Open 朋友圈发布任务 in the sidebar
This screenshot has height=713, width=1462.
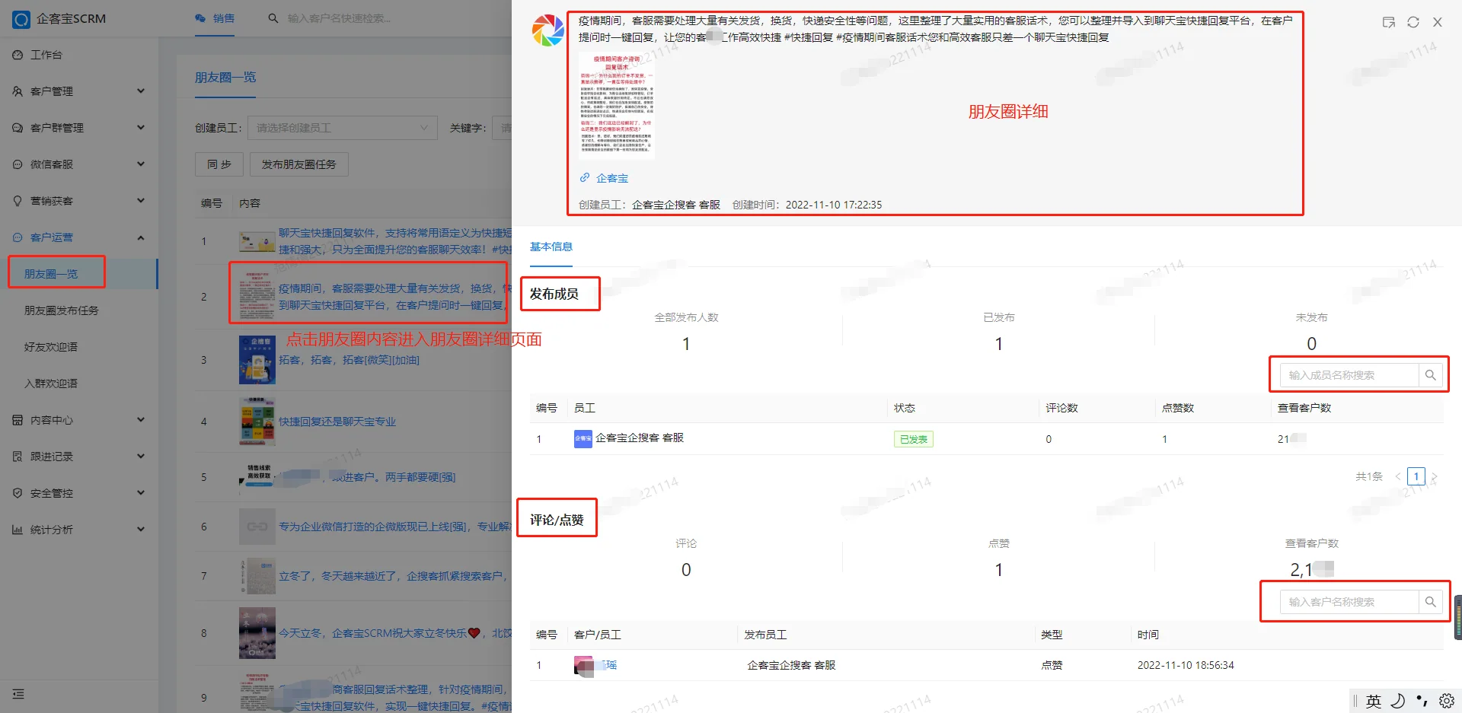pyautogui.click(x=62, y=310)
